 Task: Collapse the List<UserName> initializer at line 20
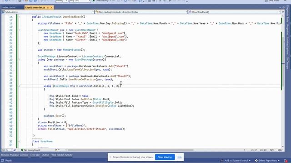point(19,30)
